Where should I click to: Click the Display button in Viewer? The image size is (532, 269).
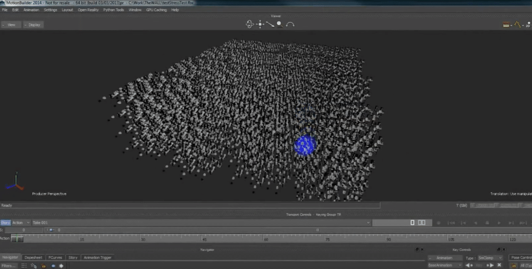[x=33, y=25]
